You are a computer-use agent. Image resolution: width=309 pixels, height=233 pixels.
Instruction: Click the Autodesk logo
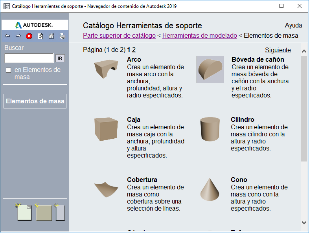pyautogui.click(x=34, y=25)
